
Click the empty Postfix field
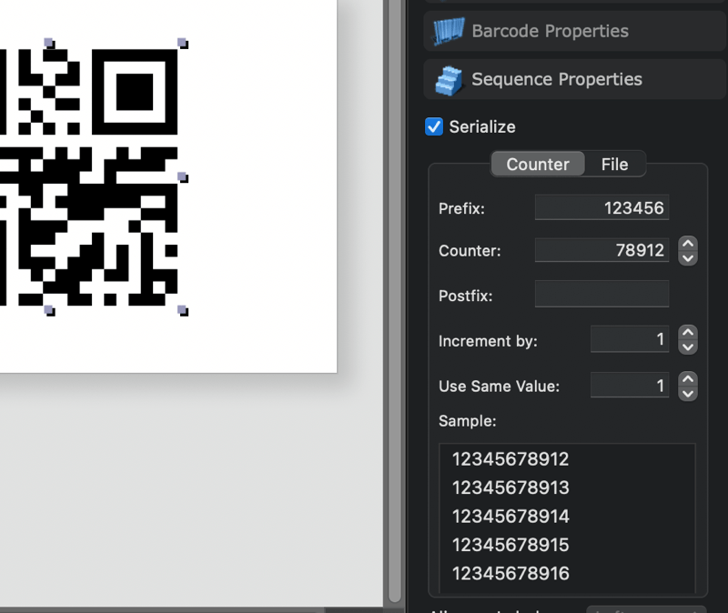coord(601,293)
